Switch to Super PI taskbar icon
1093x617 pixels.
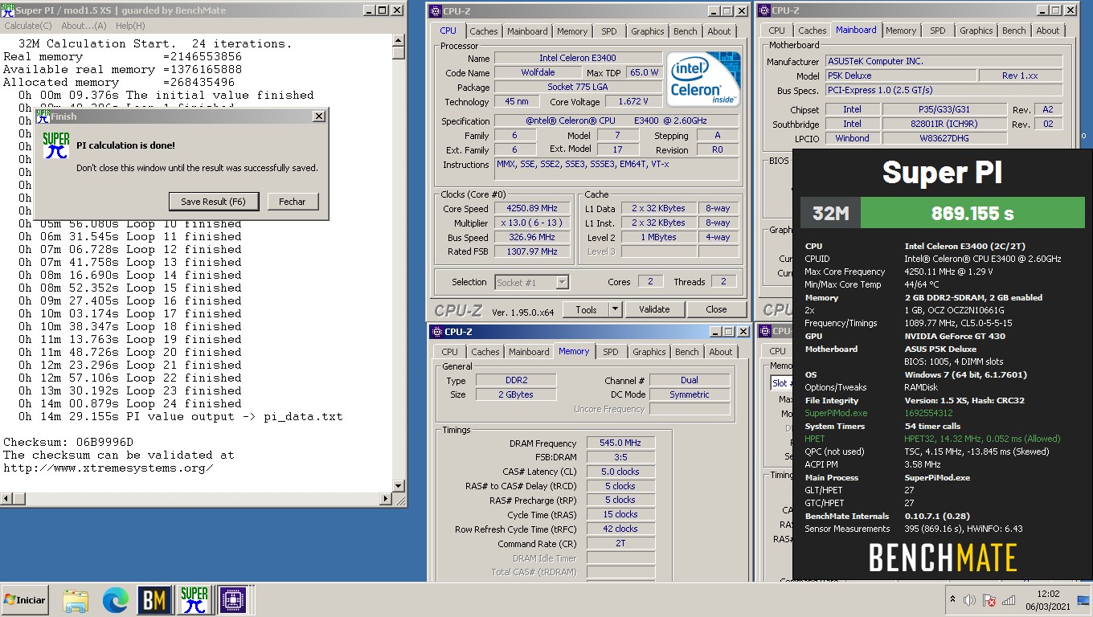click(194, 600)
